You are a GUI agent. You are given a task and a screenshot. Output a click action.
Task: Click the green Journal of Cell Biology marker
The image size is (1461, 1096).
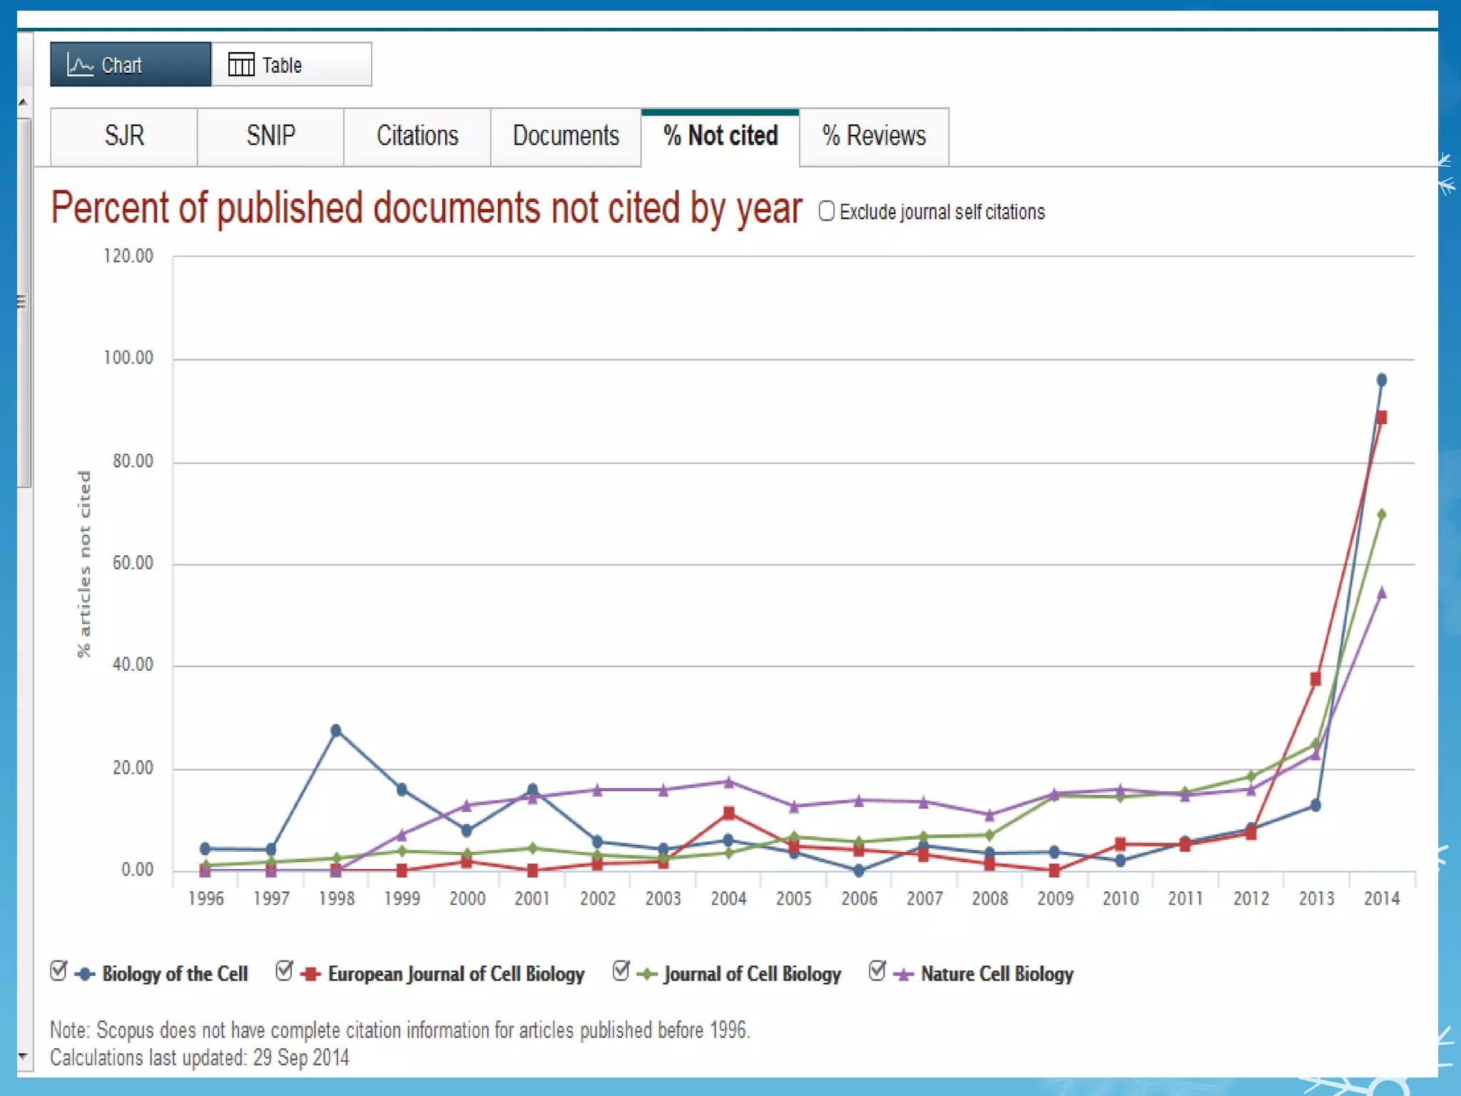[x=646, y=974]
